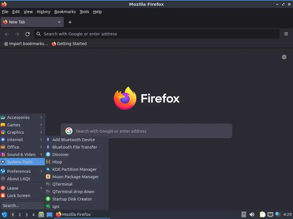Launch Bluetooth File Transfer
293x219 pixels.
77,147
